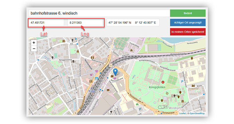Open the Leaflet attribution link

click(183, 113)
